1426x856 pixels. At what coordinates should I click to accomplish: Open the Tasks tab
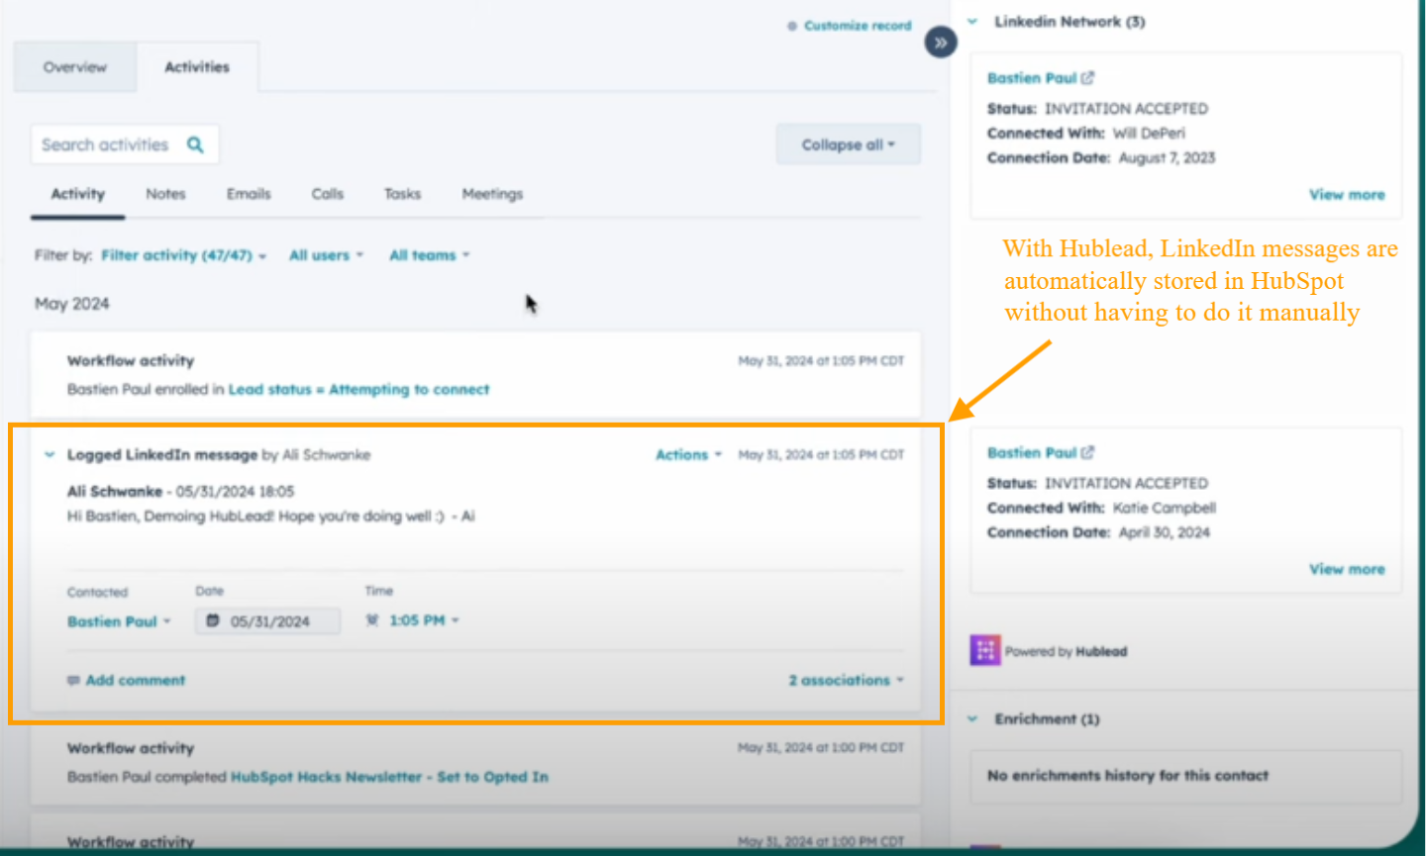[403, 194]
